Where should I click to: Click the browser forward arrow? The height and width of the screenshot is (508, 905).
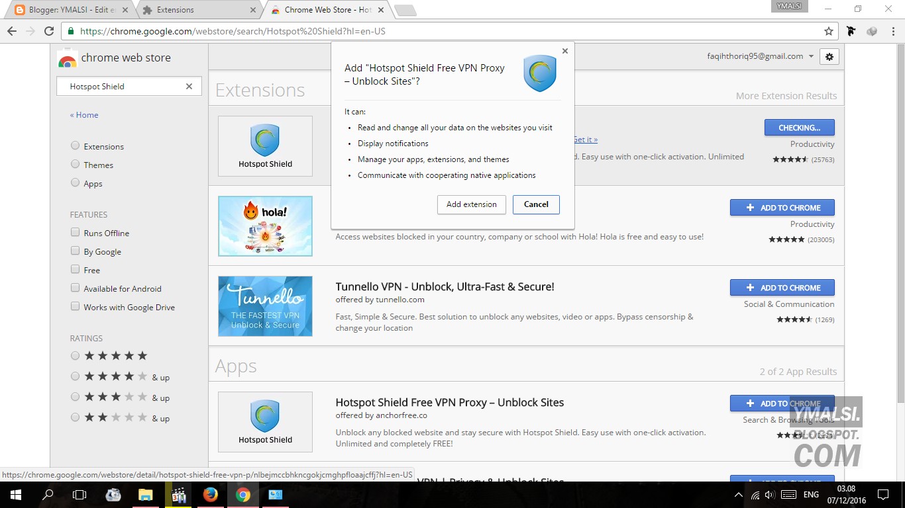tap(30, 31)
